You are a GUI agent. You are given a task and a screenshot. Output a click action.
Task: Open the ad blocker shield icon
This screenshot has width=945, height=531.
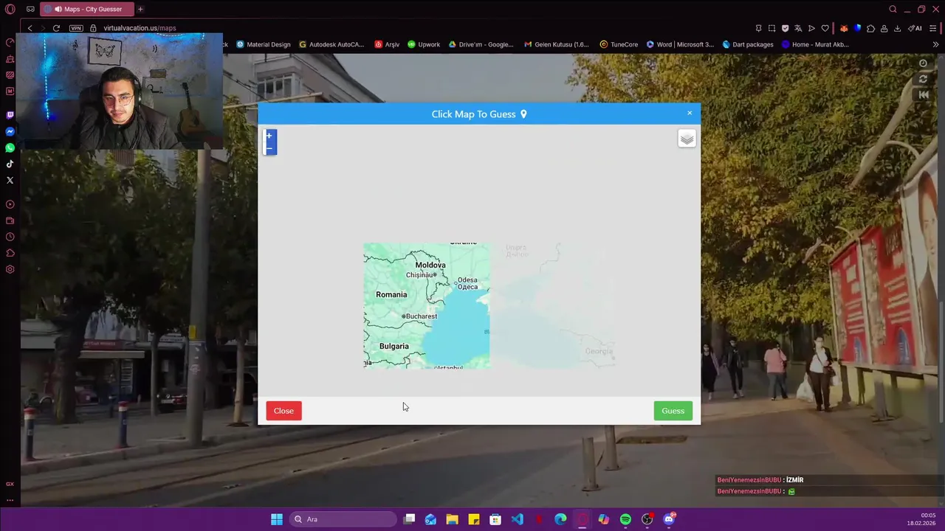pyautogui.click(x=785, y=28)
